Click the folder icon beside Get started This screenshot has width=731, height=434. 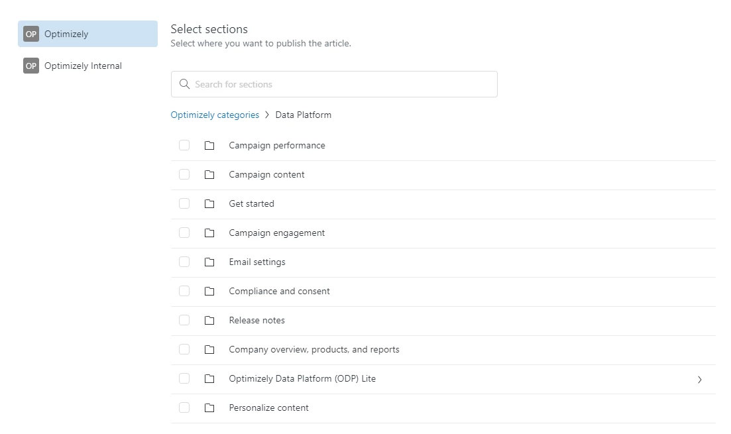click(209, 204)
